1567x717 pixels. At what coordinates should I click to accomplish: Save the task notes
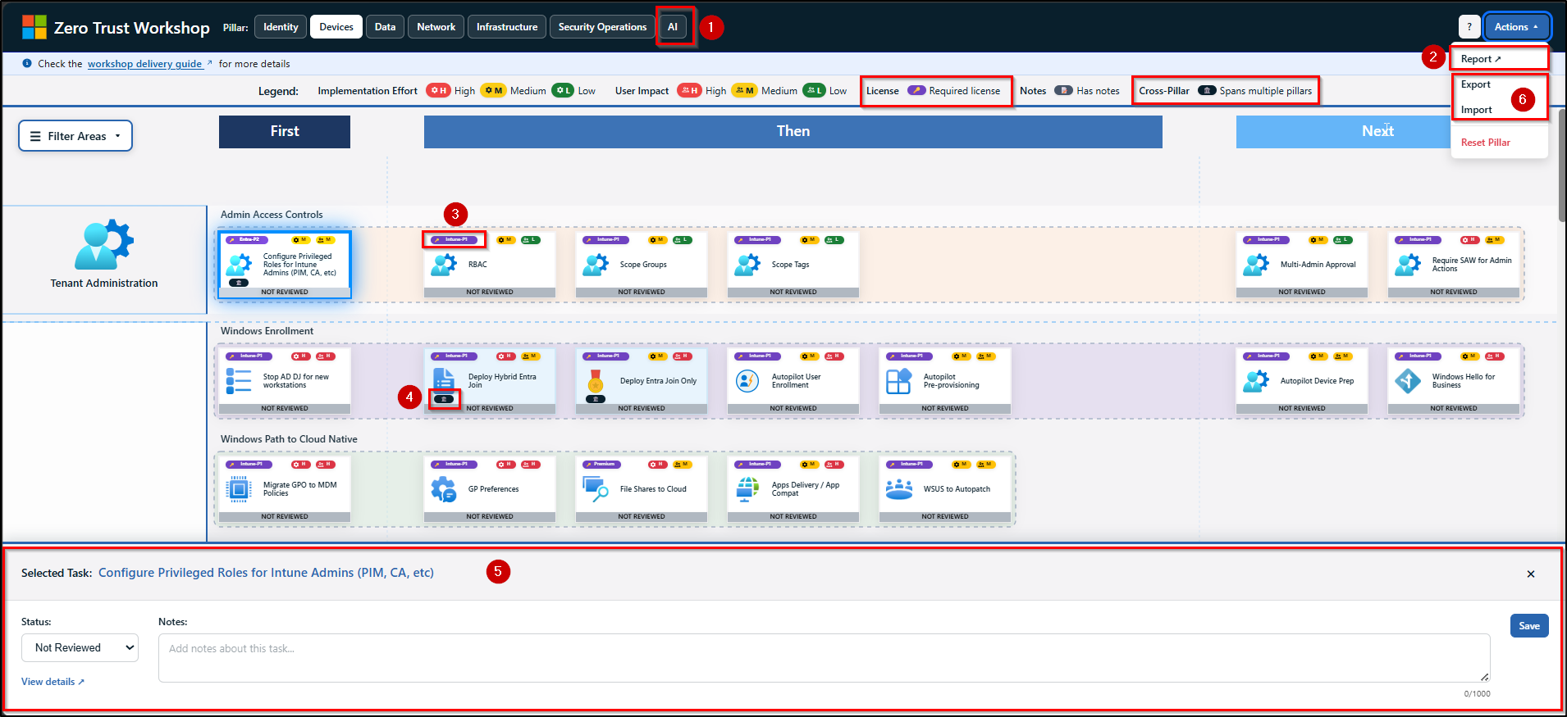pyautogui.click(x=1529, y=626)
